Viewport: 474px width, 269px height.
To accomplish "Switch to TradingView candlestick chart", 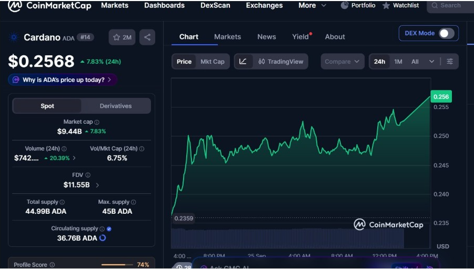I will coord(281,62).
